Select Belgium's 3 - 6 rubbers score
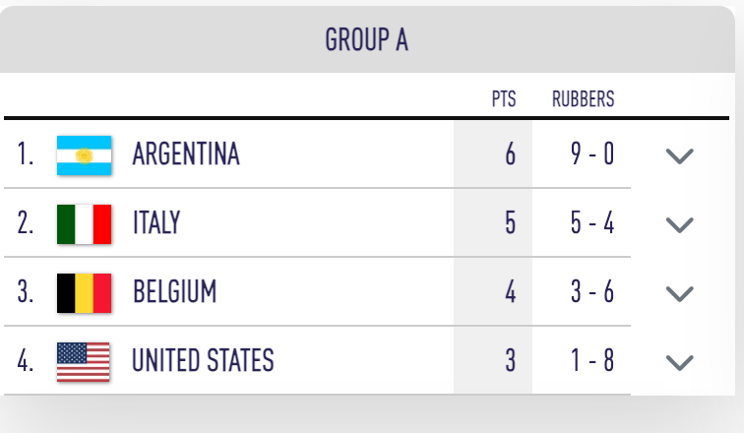Image resolution: width=744 pixels, height=433 pixels. pos(592,291)
